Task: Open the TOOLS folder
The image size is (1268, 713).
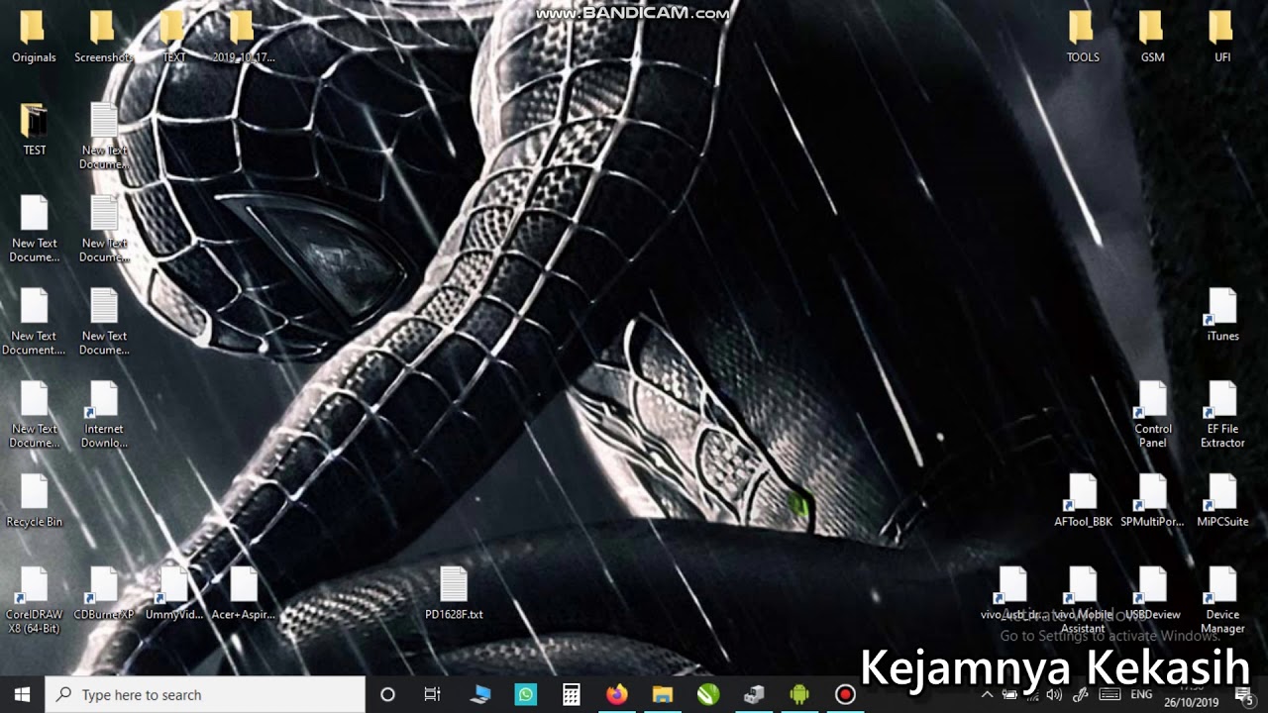Action: [x=1082, y=38]
